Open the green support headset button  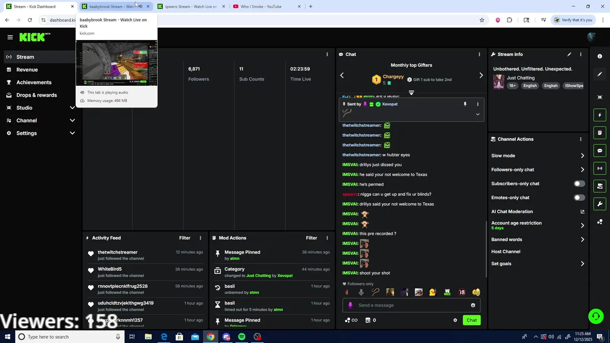[595, 316]
